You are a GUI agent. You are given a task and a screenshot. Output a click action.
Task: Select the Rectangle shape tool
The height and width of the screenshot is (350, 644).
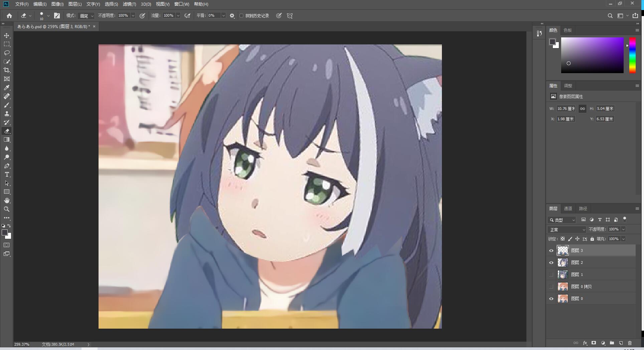[7, 192]
